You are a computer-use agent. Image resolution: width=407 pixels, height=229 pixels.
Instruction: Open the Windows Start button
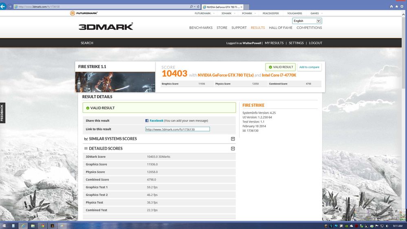click(x=4, y=226)
